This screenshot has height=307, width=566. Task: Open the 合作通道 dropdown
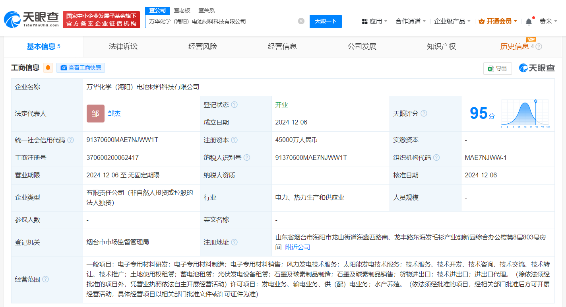click(411, 21)
